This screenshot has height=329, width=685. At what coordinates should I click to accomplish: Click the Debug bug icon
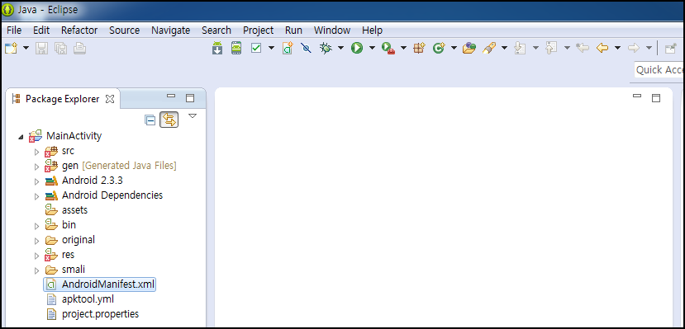(x=326, y=48)
